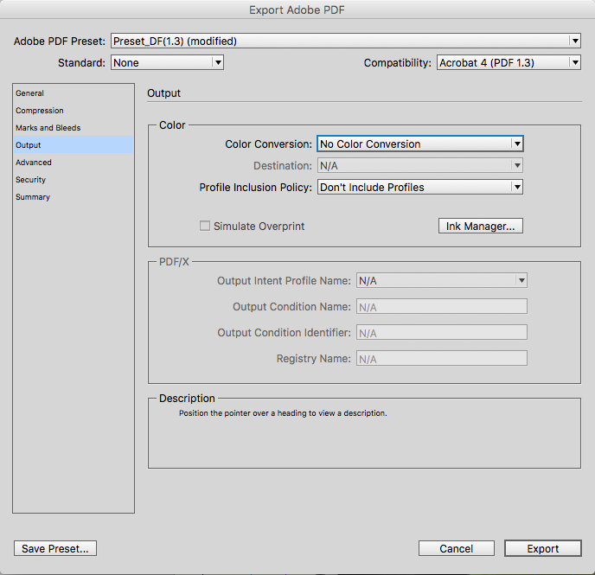Click the Color group heading
Screen dimensions: 595x575
pyautogui.click(x=172, y=125)
